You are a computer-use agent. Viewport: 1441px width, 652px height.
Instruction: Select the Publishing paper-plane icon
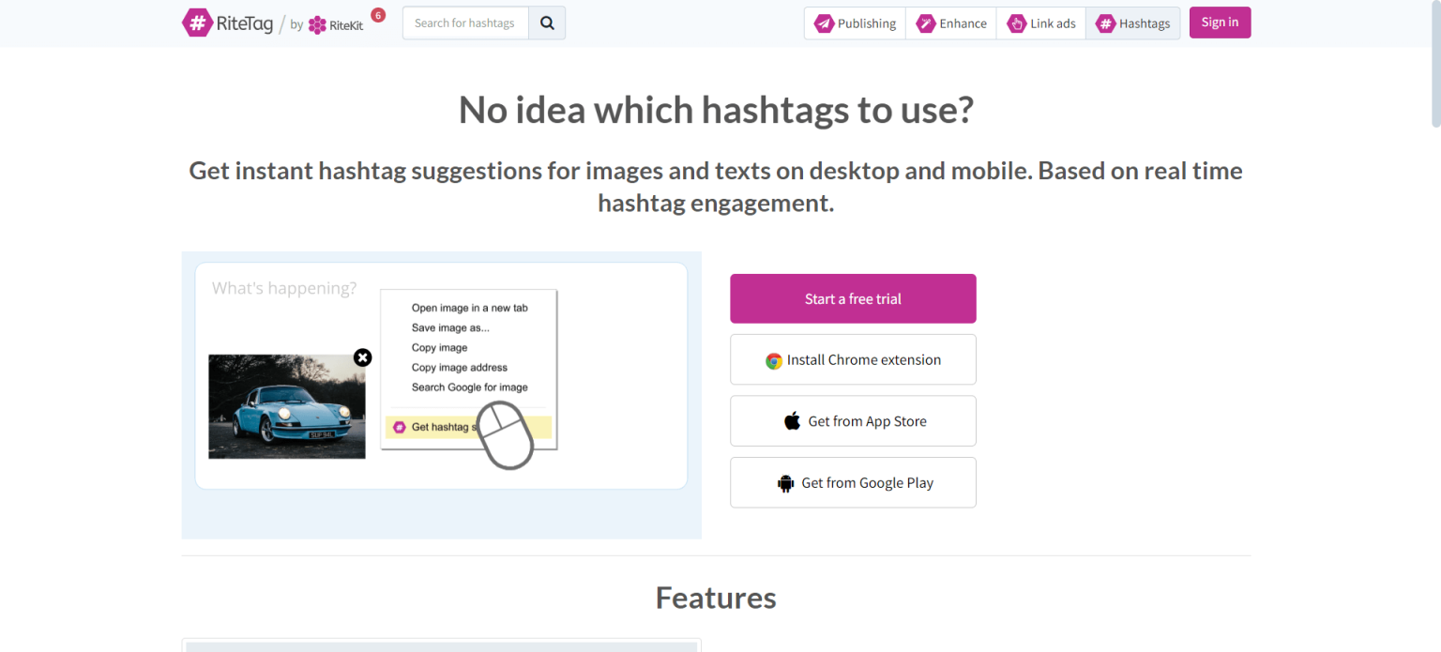(x=825, y=23)
